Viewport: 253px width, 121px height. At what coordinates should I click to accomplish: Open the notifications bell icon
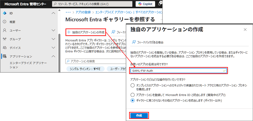click(160, 4)
